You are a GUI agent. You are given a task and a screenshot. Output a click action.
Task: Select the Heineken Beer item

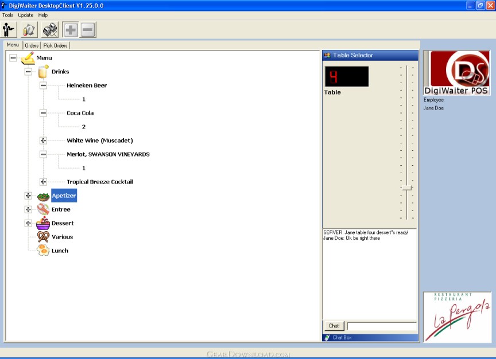click(87, 85)
